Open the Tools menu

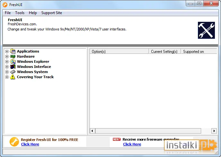[x=20, y=13]
